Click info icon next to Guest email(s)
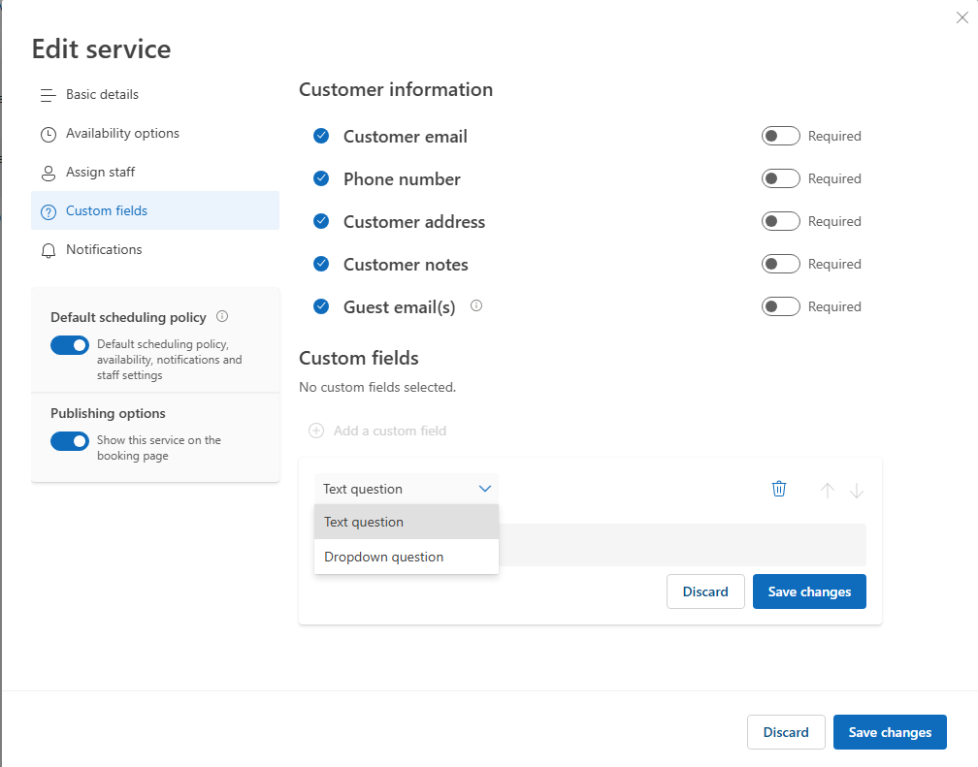 click(x=476, y=305)
